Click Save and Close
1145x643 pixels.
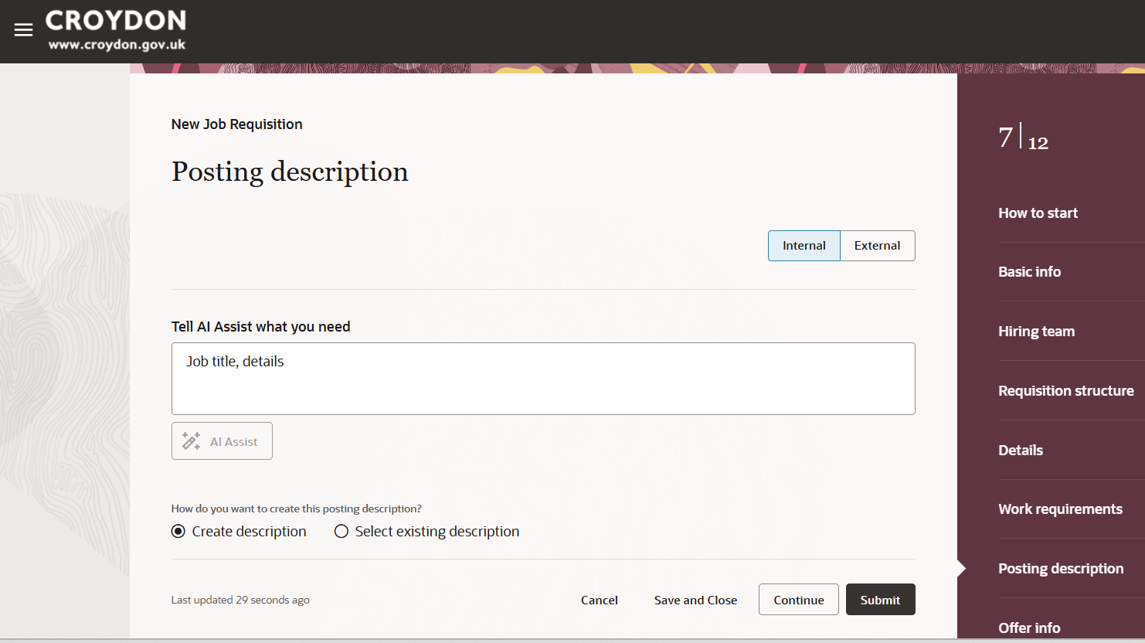coord(695,599)
